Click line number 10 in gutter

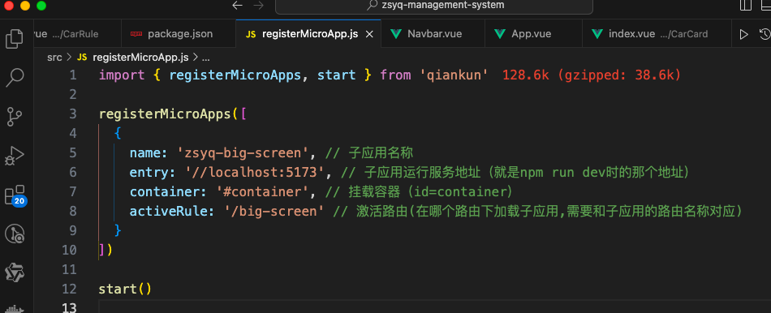coord(69,250)
